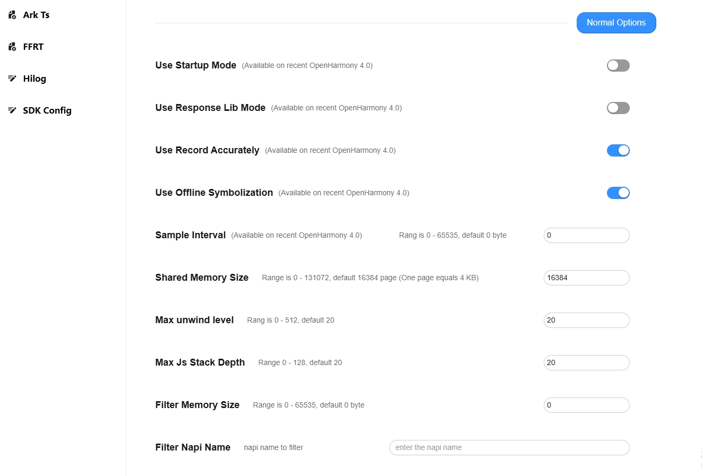Click the Hilog sidebar icon
The width and height of the screenshot is (702, 476).
coord(12,79)
